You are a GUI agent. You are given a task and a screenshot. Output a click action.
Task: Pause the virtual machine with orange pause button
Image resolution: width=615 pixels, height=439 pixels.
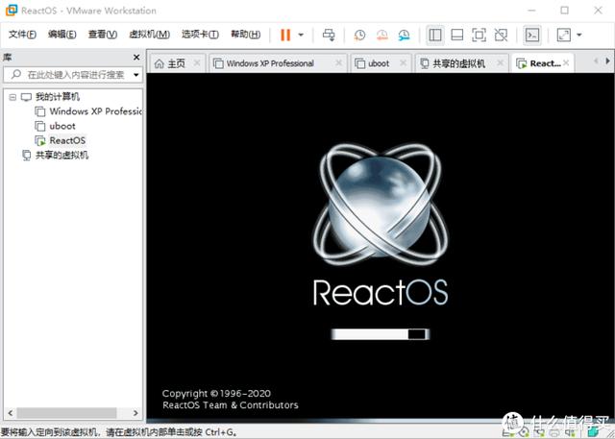tap(285, 35)
